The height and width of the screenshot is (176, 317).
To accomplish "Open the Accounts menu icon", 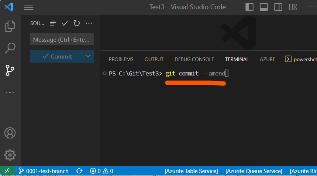I will [x=10, y=133].
